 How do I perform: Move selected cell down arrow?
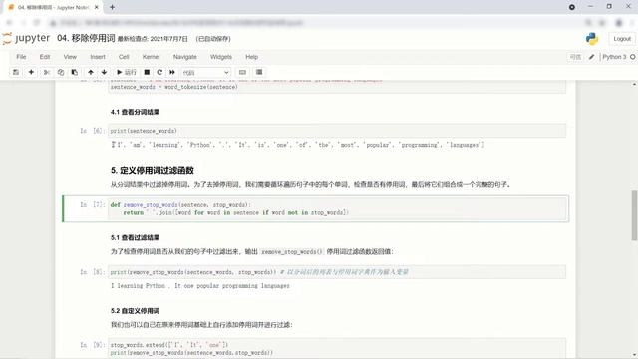tap(104, 72)
